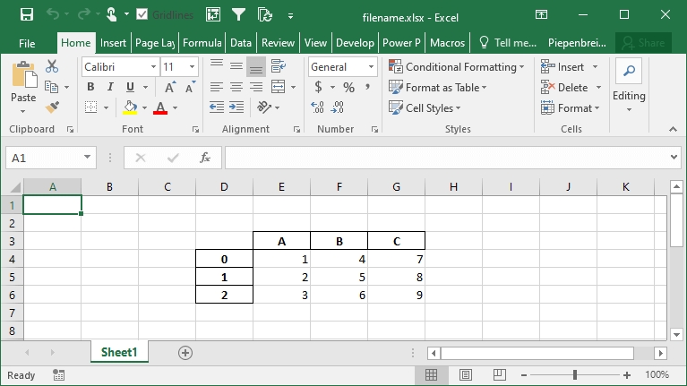Click the yellow fill color swatch
The height and width of the screenshot is (386, 687).
pos(131,108)
